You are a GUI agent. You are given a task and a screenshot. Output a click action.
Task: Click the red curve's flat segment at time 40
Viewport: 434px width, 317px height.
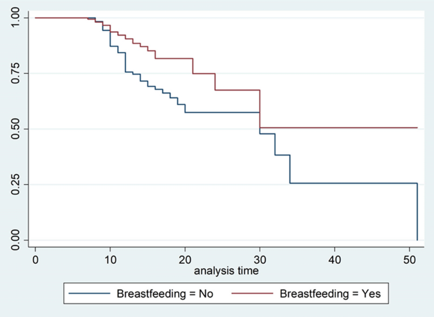point(335,128)
